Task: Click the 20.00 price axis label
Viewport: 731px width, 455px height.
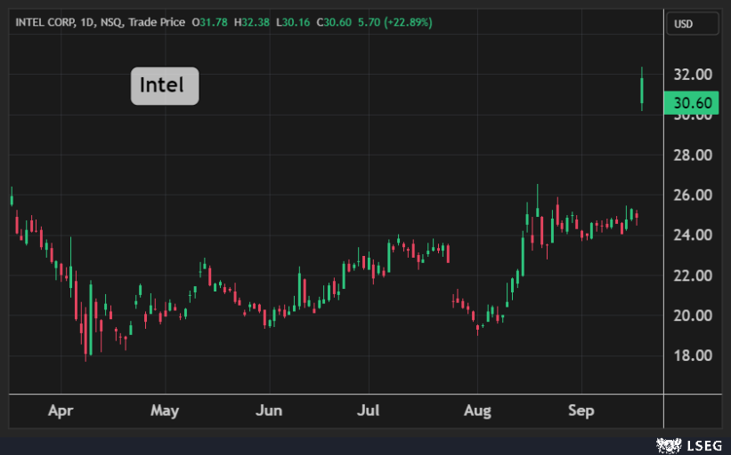Action: [x=692, y=315]
